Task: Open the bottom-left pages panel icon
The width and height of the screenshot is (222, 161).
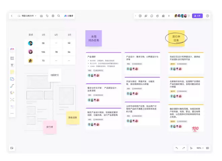Action: (x=12, y=148)
